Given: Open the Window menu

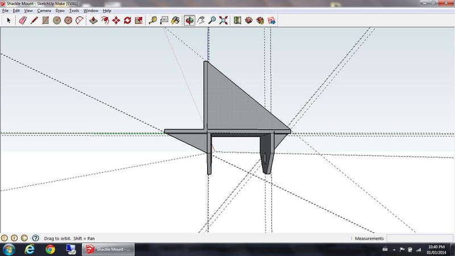Looking at the screenshot, I should point(91,11).
